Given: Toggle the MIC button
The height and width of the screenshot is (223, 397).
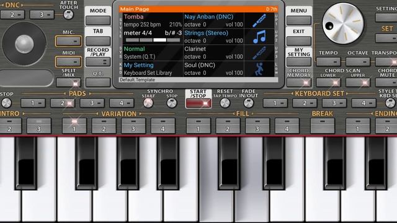Looking at the screenshot, I should [68, 42].
